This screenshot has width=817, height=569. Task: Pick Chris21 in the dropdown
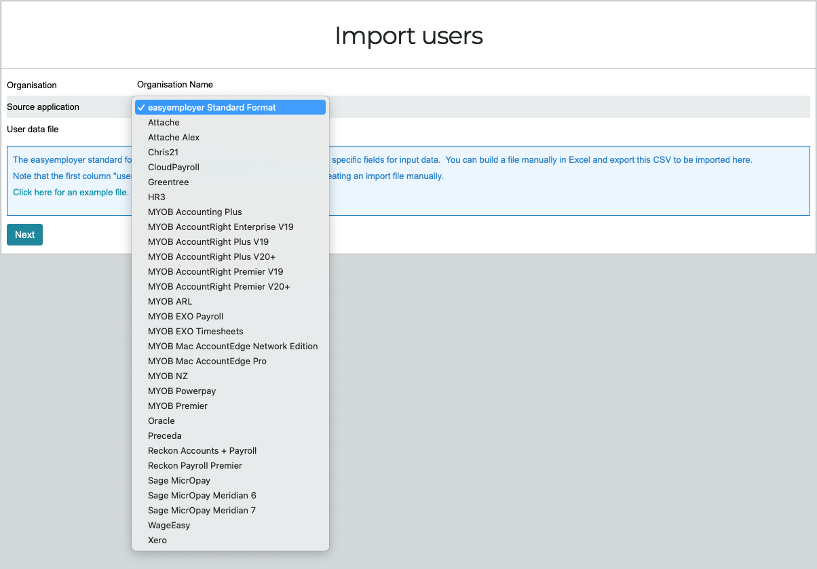pyautogui.click(x=230, y=152)
